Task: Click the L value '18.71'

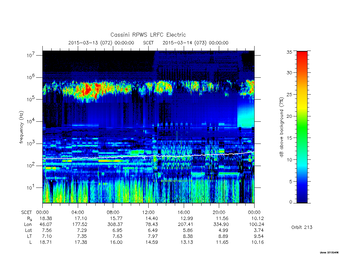Action: (x=46, y=242)
